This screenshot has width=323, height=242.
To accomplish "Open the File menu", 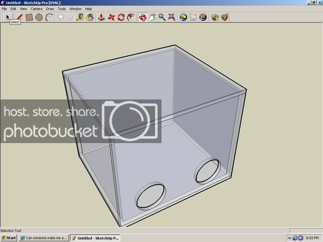I will [4, 9].
